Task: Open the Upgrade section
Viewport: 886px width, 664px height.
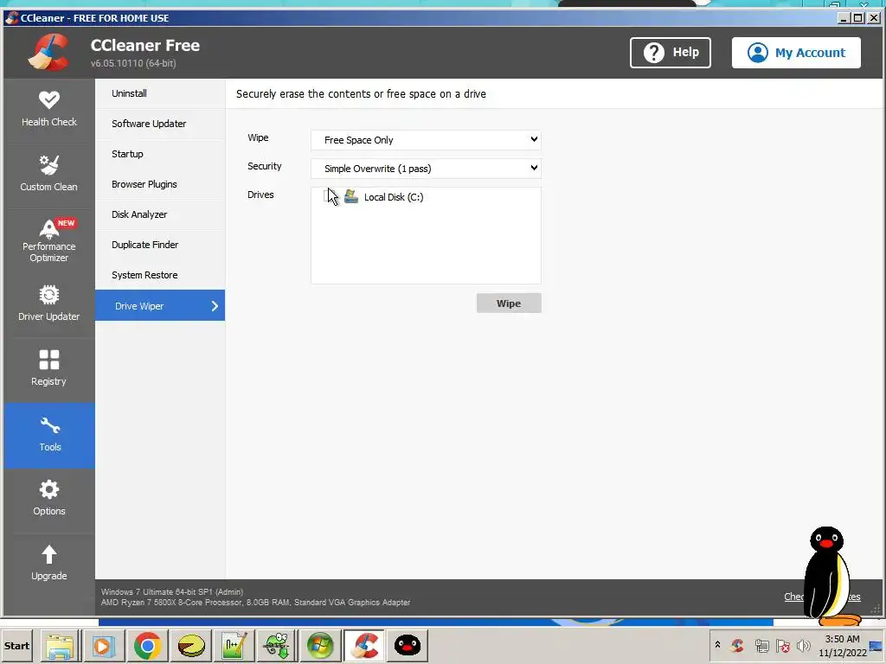Action: pos(49,564)
